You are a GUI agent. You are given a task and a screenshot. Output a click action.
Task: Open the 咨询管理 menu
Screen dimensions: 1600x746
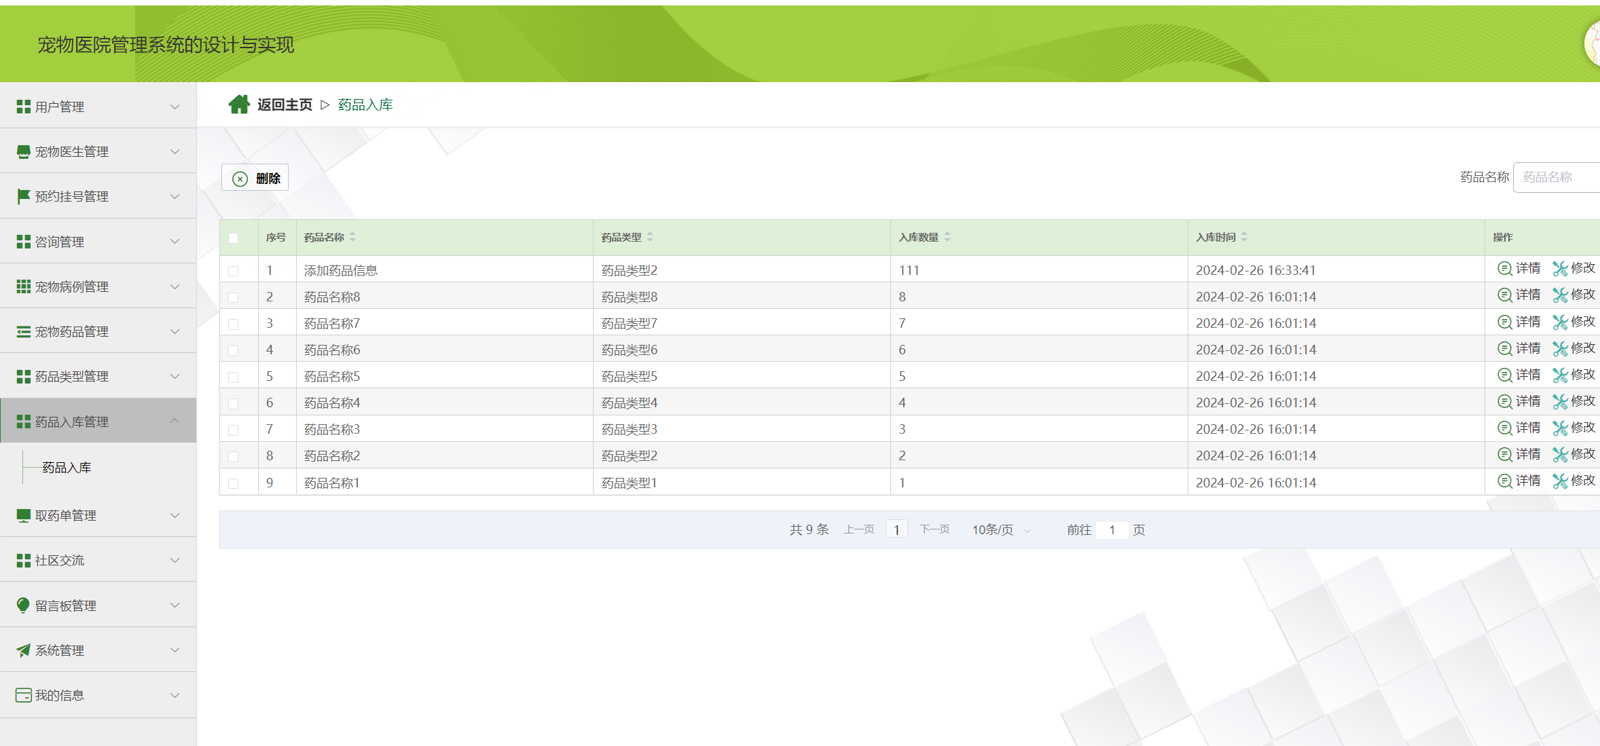pyautogui.click(x=98, y=242)
